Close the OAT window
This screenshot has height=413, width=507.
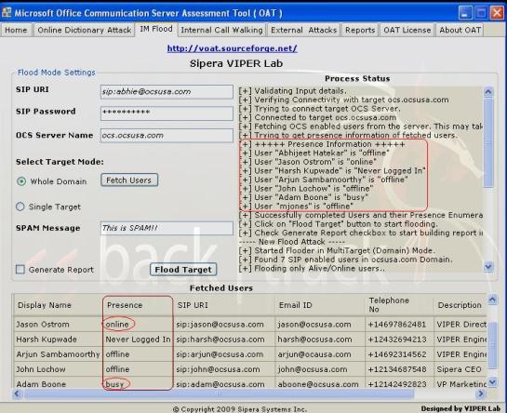coord(497,13)
